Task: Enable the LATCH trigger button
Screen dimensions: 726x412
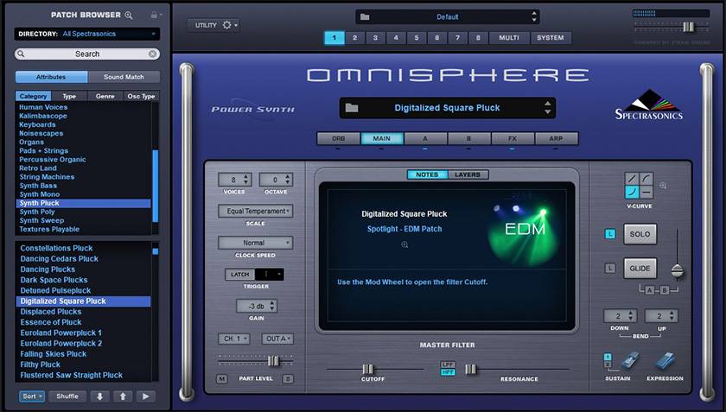Action: (x=240, y=275)
